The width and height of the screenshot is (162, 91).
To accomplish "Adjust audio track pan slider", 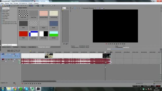I will [13, 61].
